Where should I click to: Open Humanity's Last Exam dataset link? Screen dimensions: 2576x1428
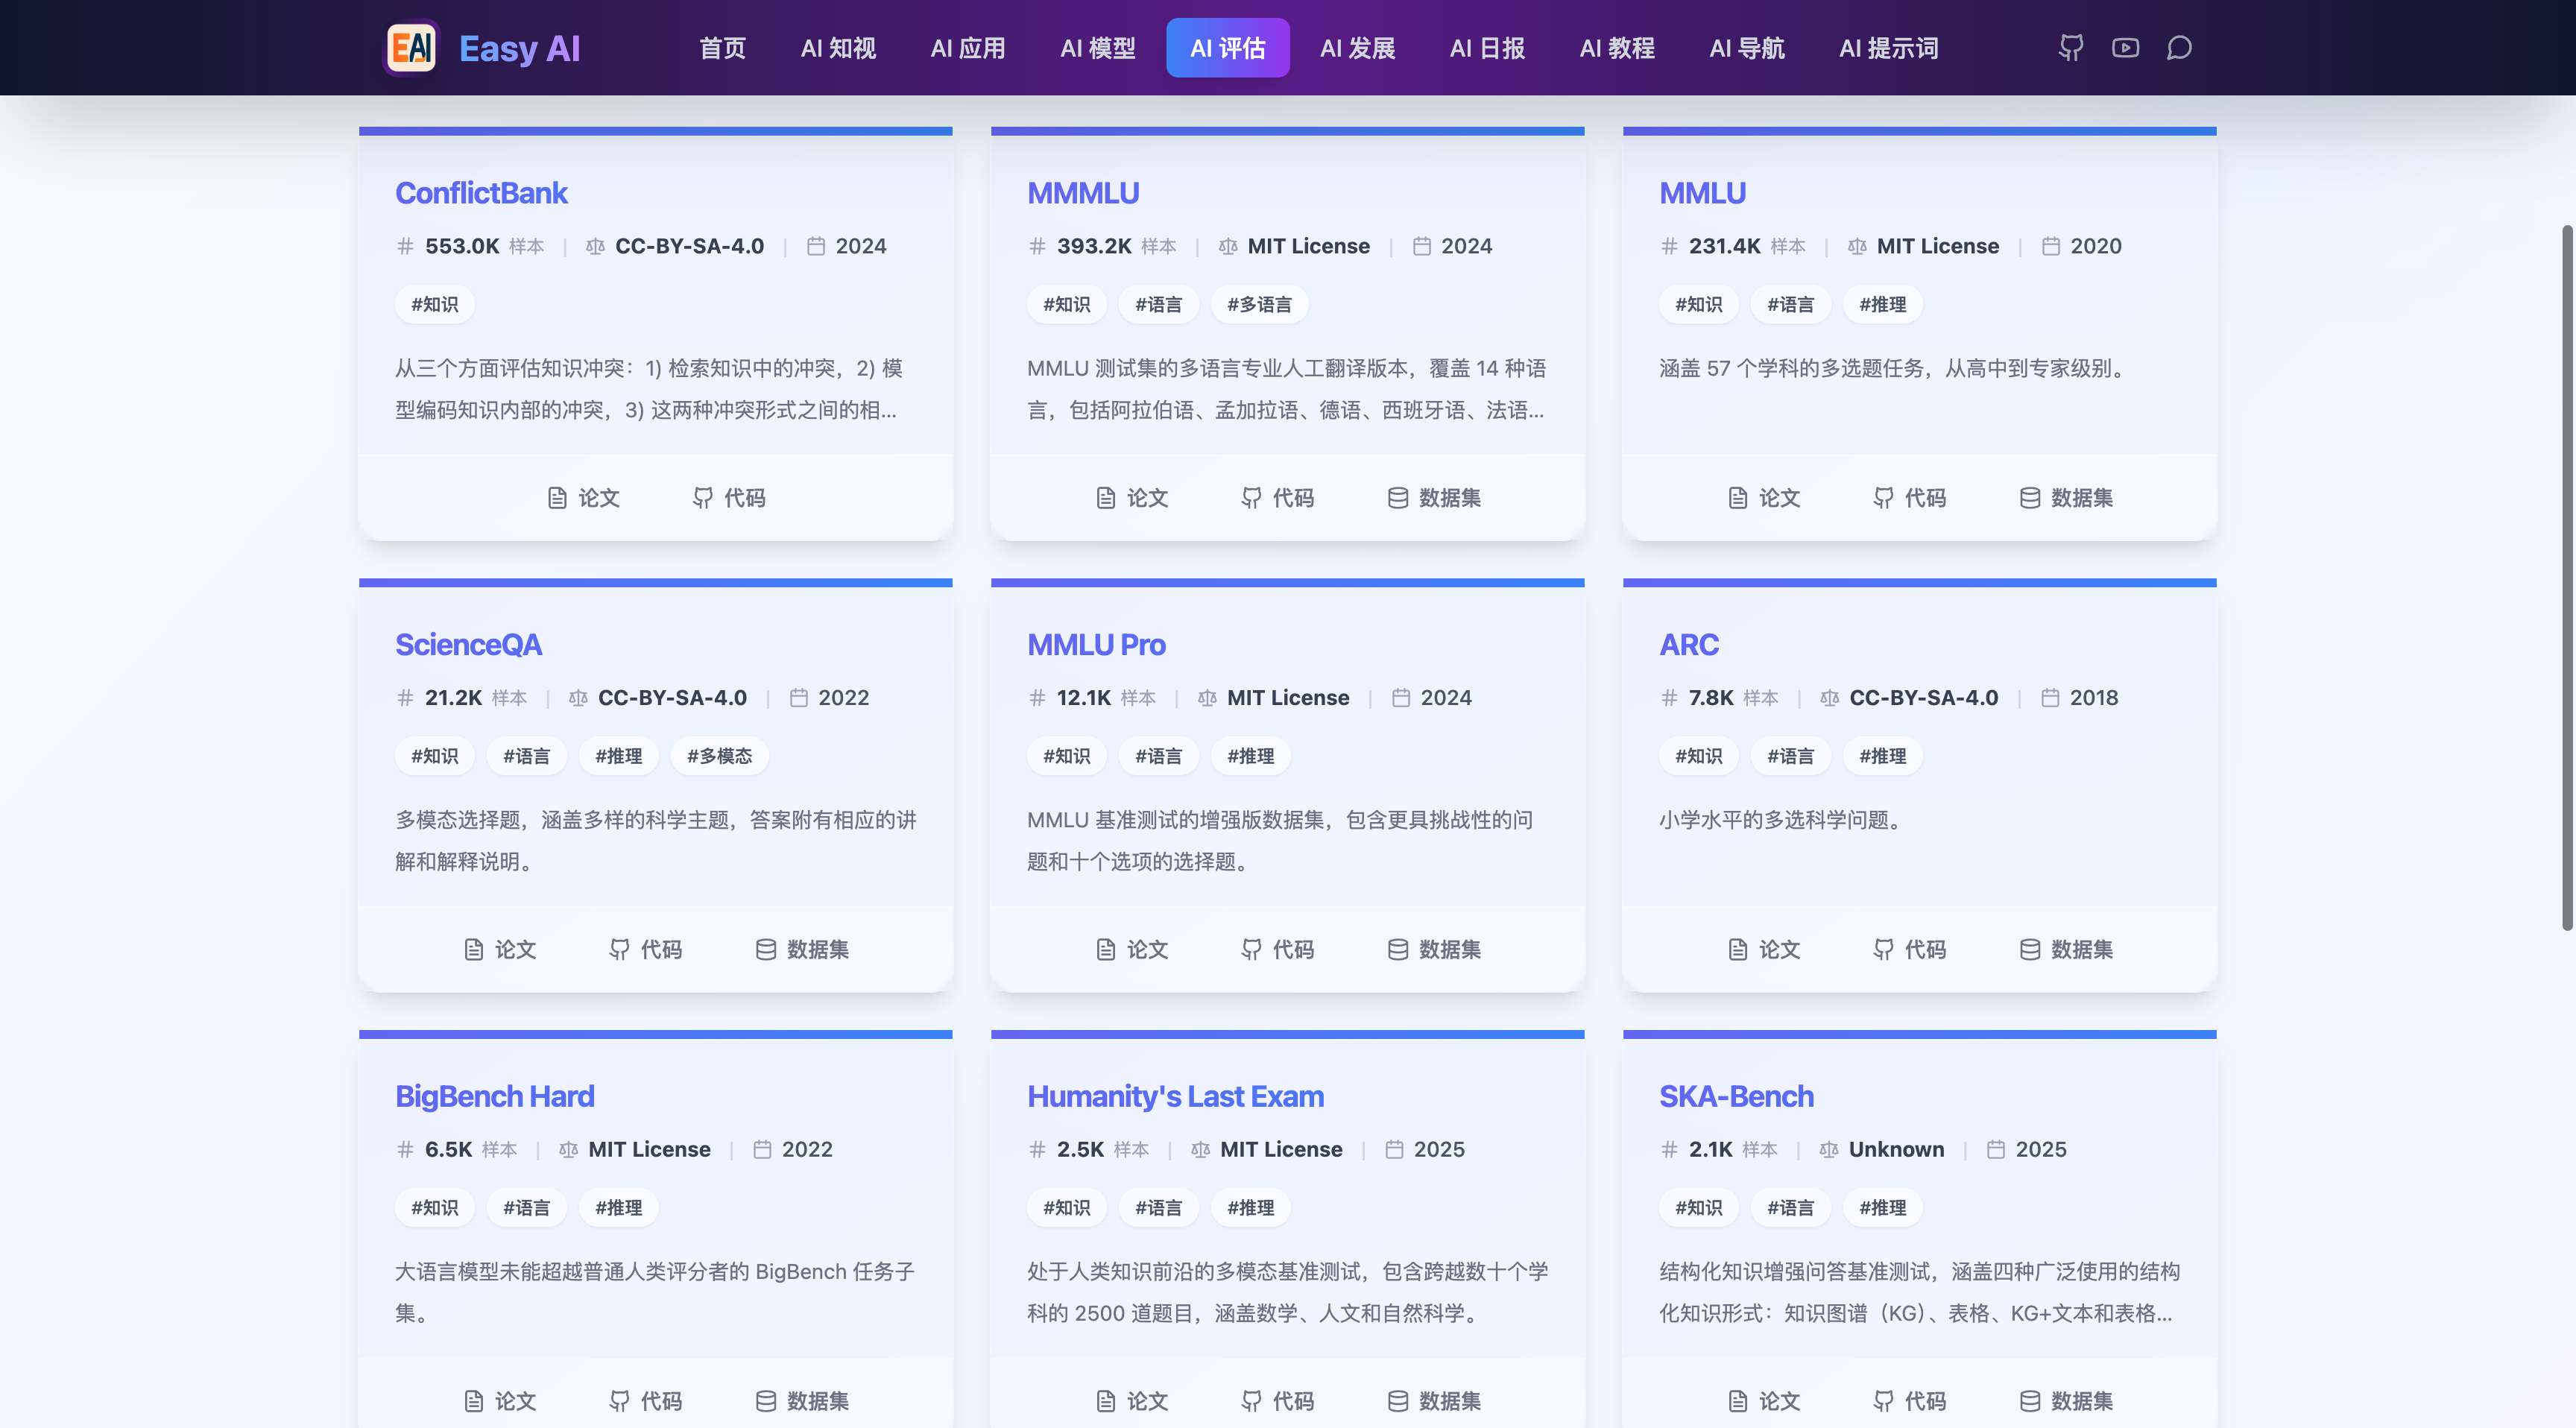pyautogui.click(x=1433, y=1400)
